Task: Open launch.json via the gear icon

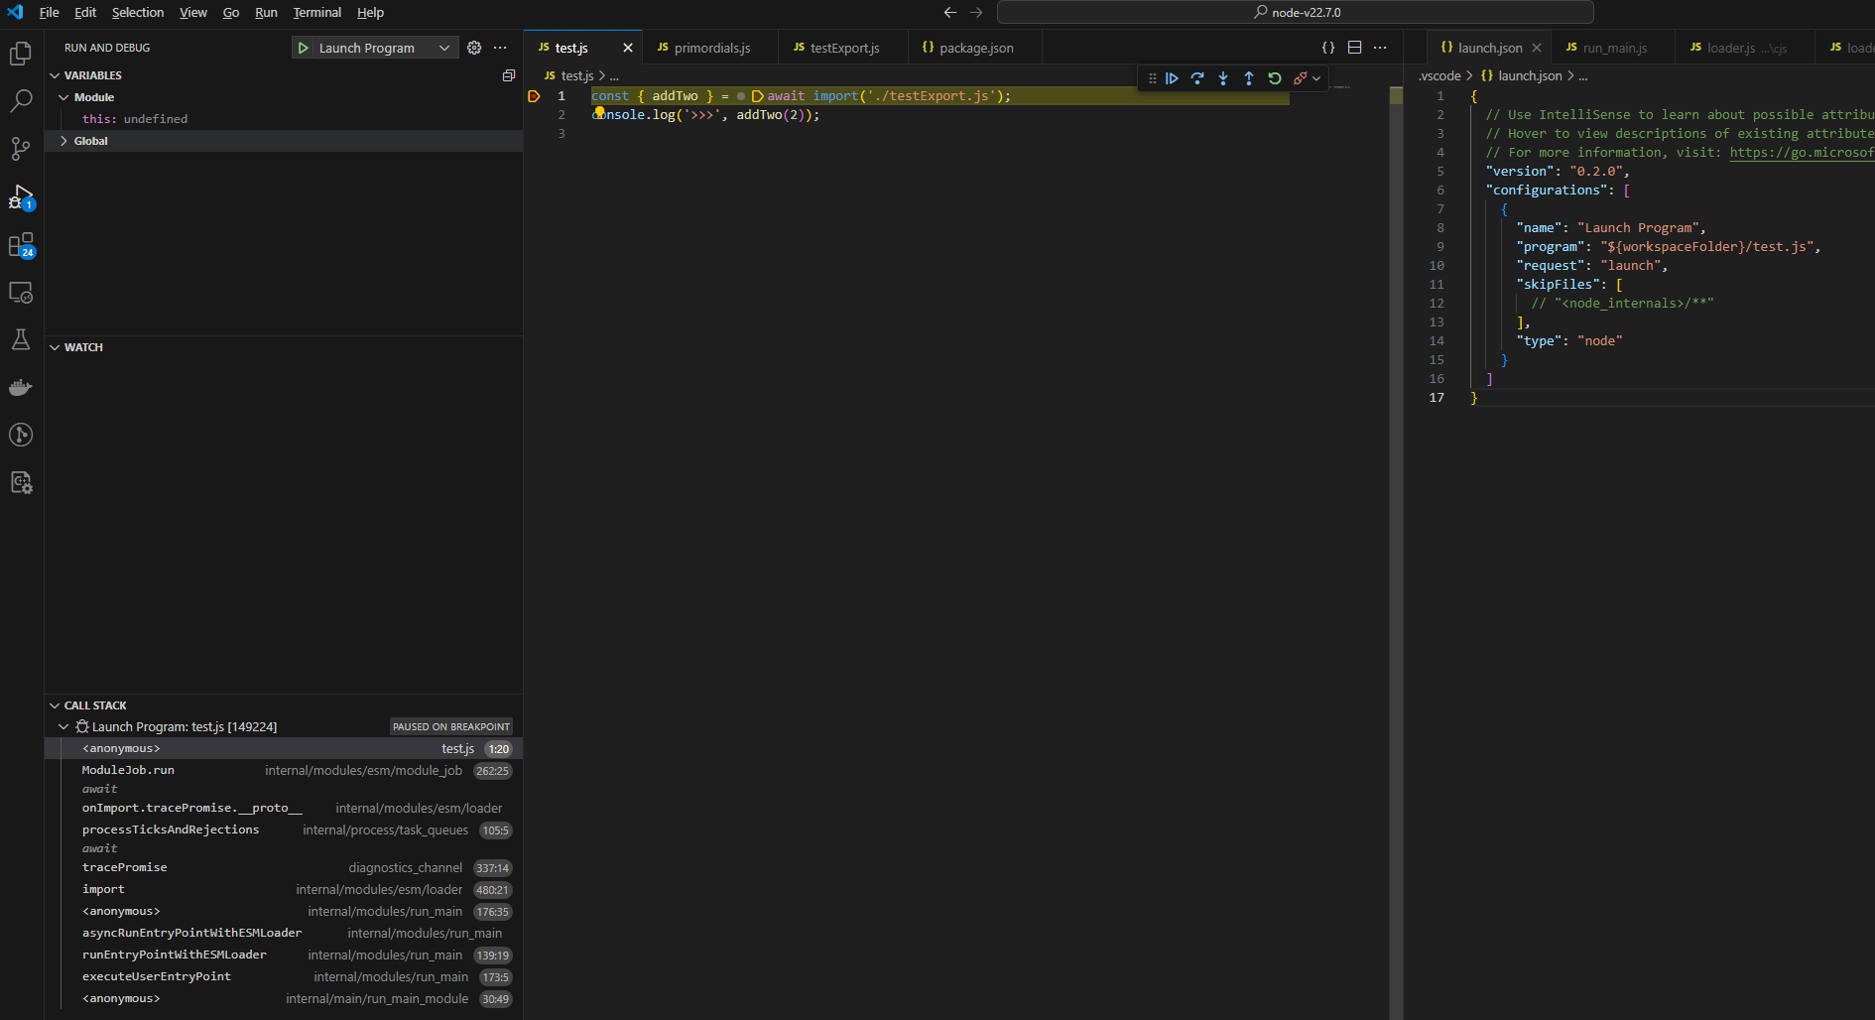Action: 474,48
